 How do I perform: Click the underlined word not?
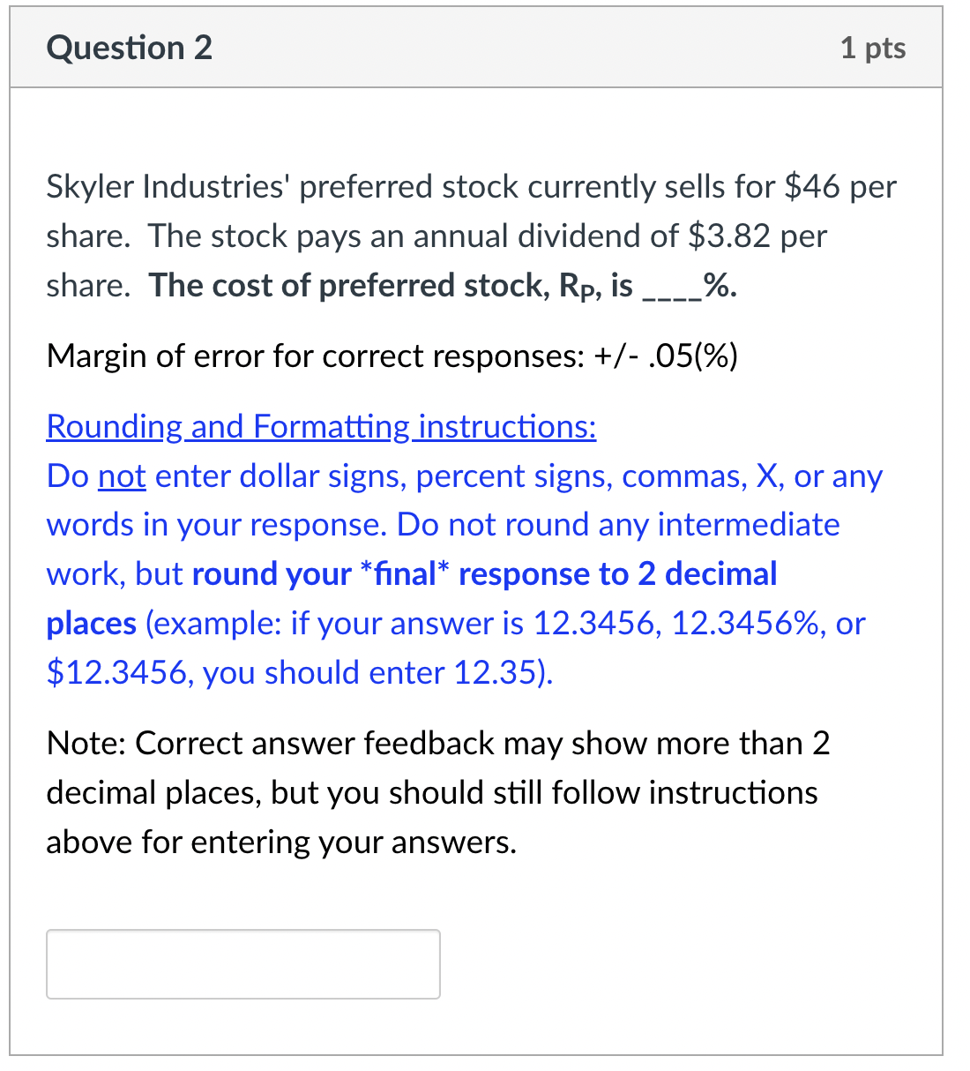click(x=123, y=476)
